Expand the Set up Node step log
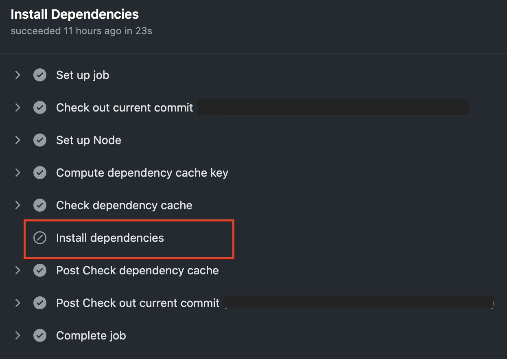Screen dimensions: 507x359 17,140
